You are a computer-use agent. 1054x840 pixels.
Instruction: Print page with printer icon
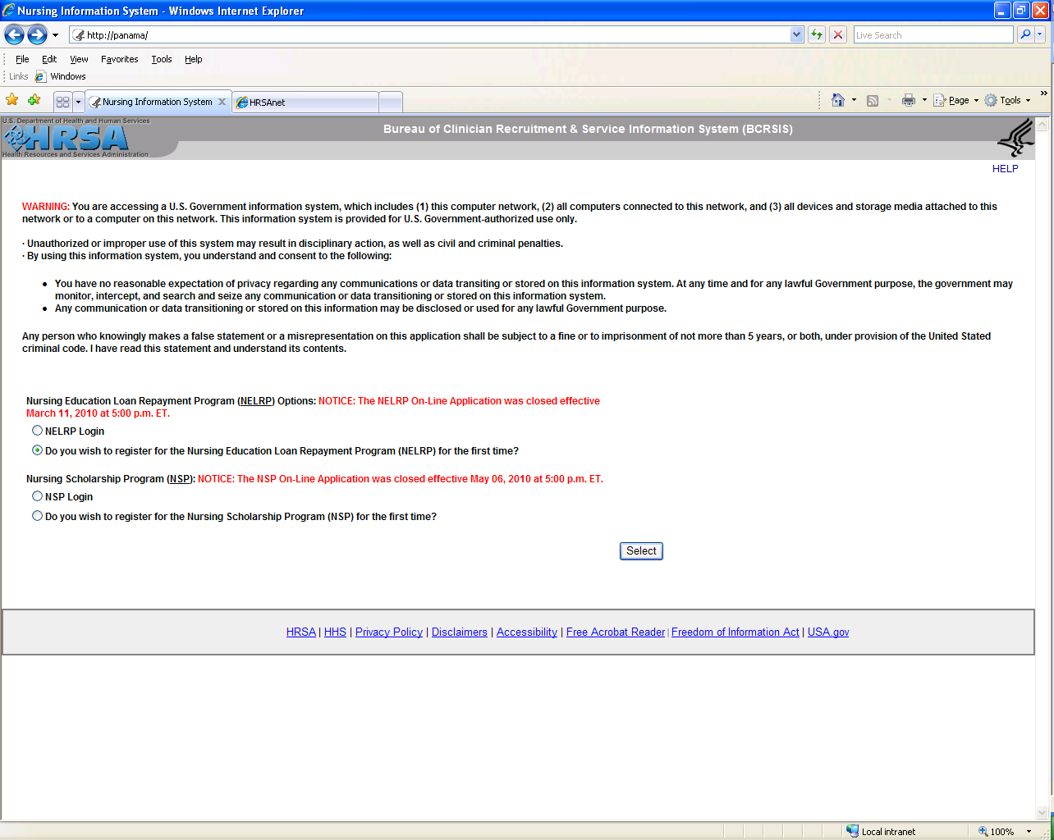(908, 100)
